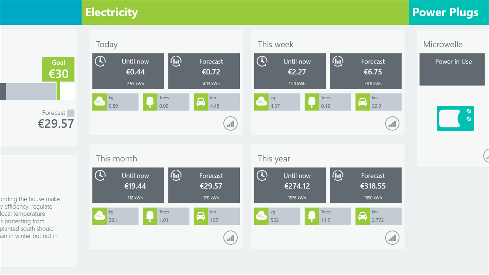Click the This week Trees icon

point(311,102)
